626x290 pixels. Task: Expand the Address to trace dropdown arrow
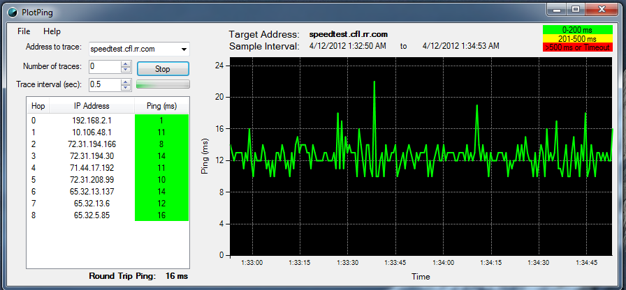(184, 49)
